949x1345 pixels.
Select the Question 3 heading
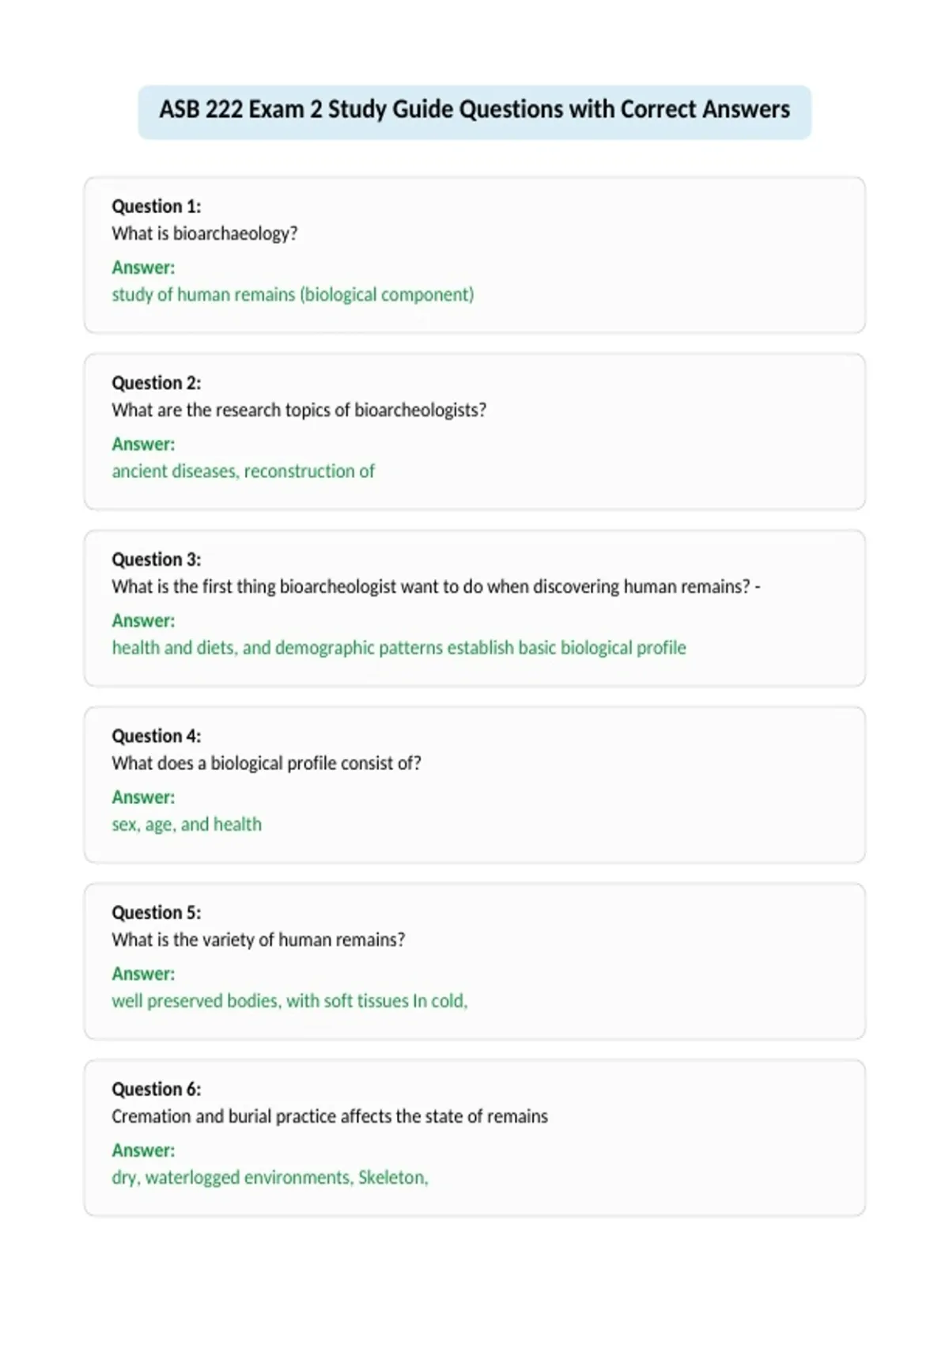coord(157,559)
